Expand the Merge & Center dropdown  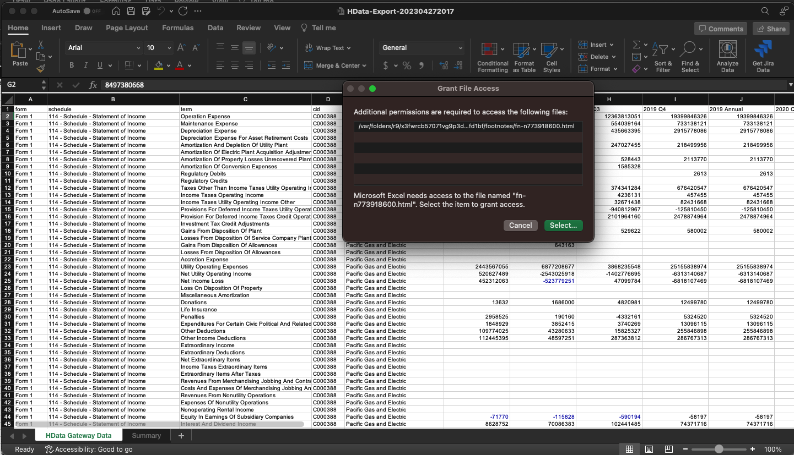[x=364, y=65]
